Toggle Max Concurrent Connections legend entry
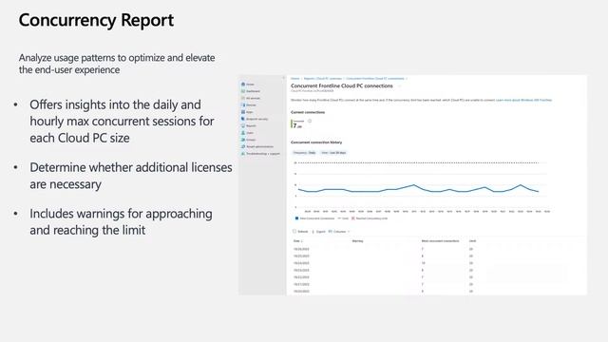 [x=314, y=218]
